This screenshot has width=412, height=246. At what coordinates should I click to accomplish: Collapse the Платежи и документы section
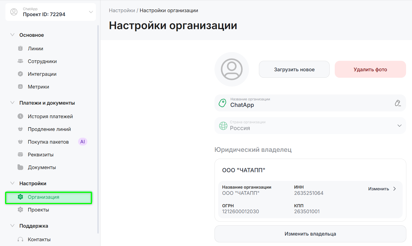click(x=12, y=103)
